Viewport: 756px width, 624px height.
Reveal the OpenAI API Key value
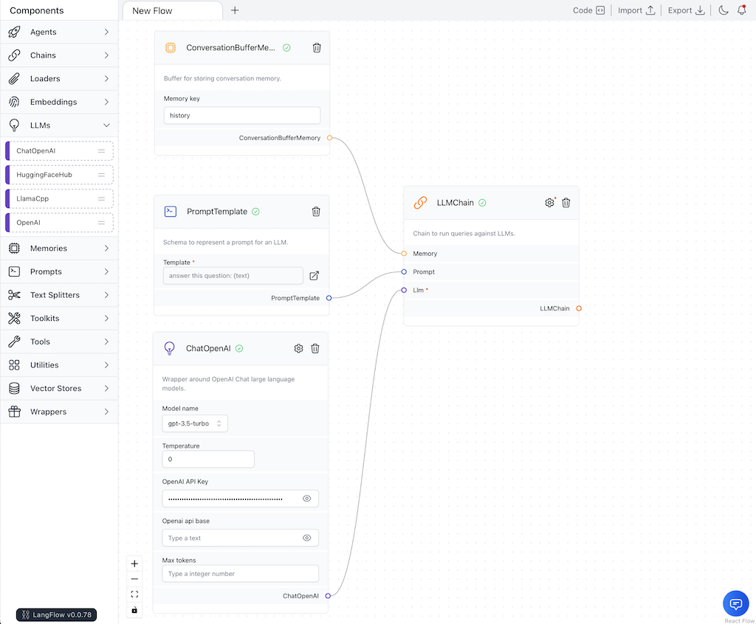306,499
